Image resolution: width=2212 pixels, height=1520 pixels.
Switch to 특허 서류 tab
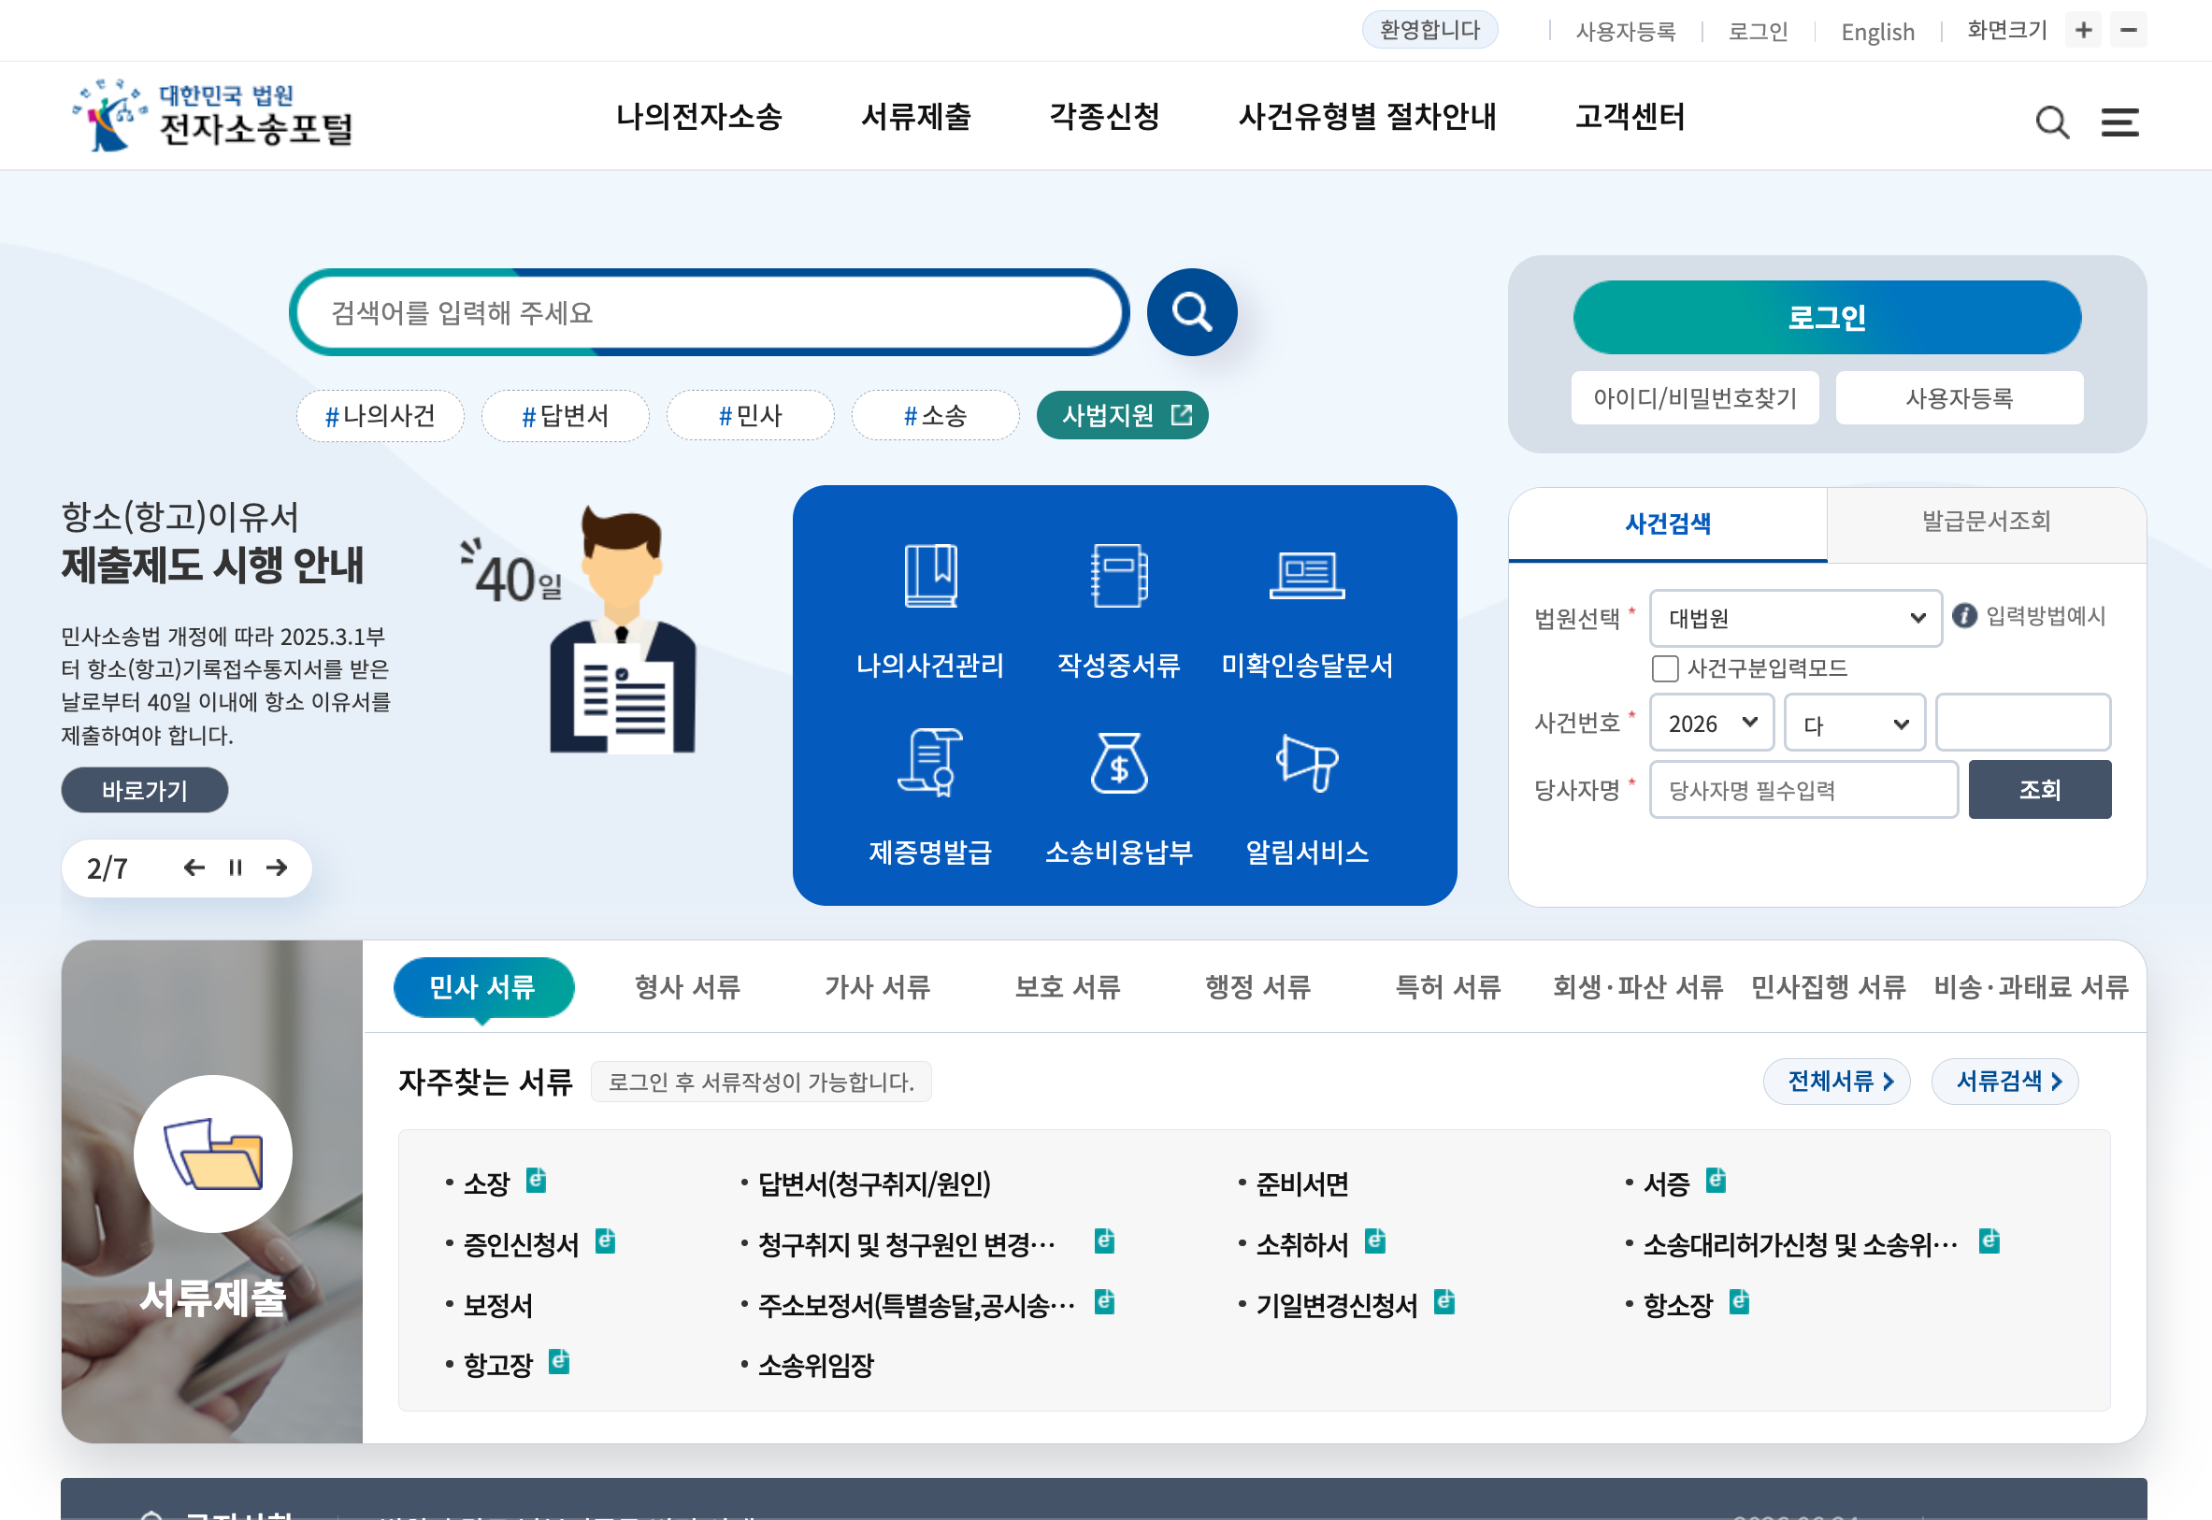(x=1447, y=986)
